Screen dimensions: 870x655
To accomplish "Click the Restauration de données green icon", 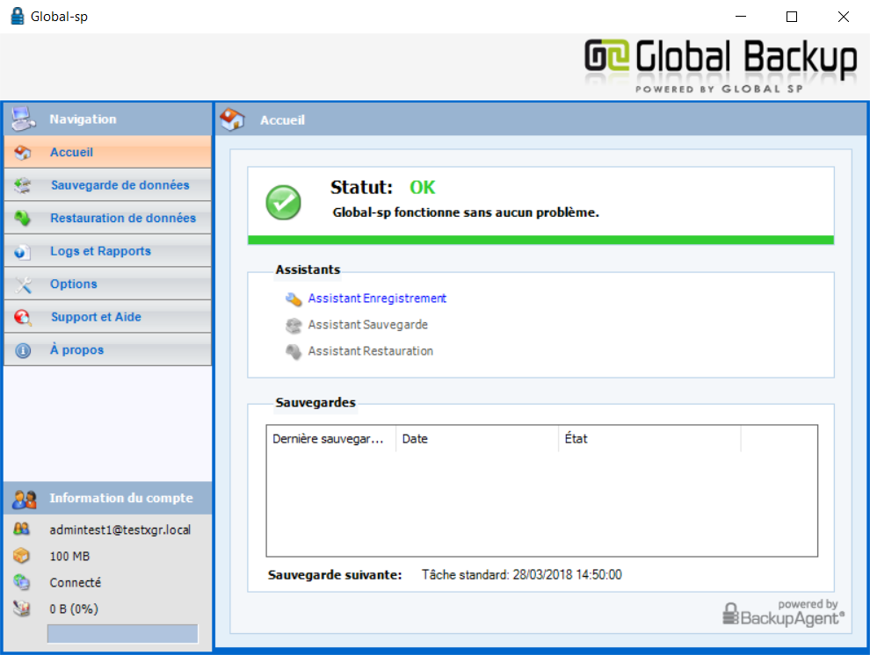I will [23, 219].
